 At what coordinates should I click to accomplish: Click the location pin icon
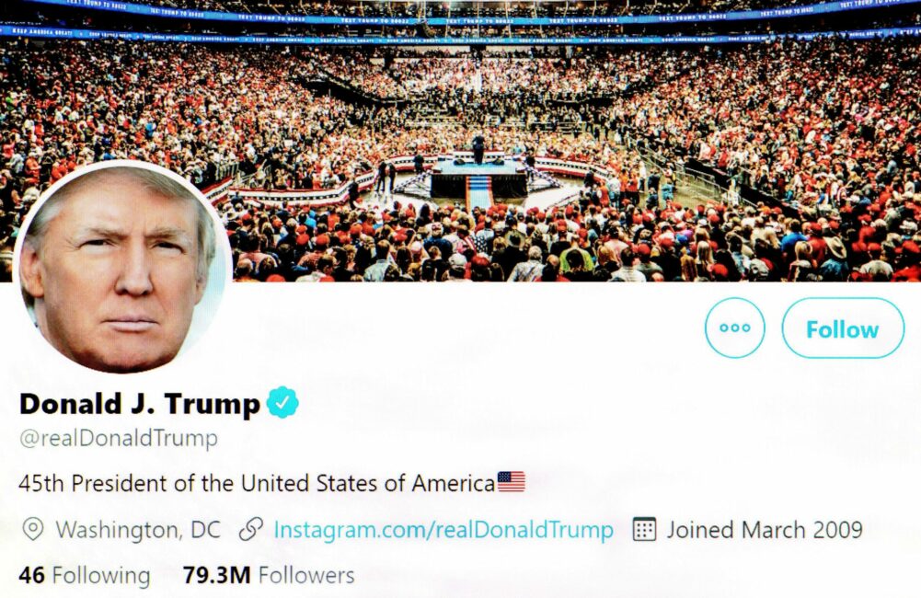click(32, 529)
